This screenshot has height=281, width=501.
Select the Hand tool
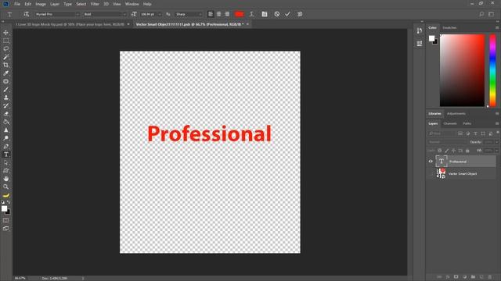(x=5, y=179)
